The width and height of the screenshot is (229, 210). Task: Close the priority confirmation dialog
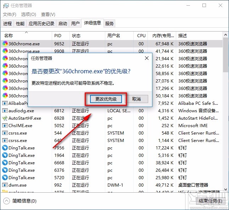[147, 58]
